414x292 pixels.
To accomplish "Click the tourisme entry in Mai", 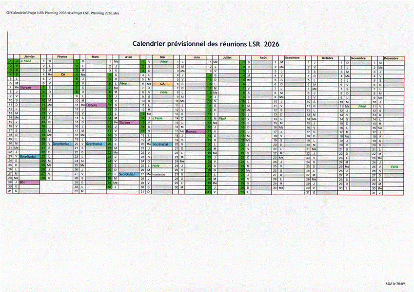I will (x=159, y=174).
